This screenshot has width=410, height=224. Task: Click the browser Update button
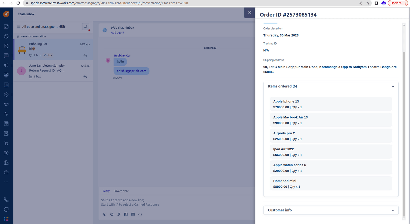tap(398, 3)
